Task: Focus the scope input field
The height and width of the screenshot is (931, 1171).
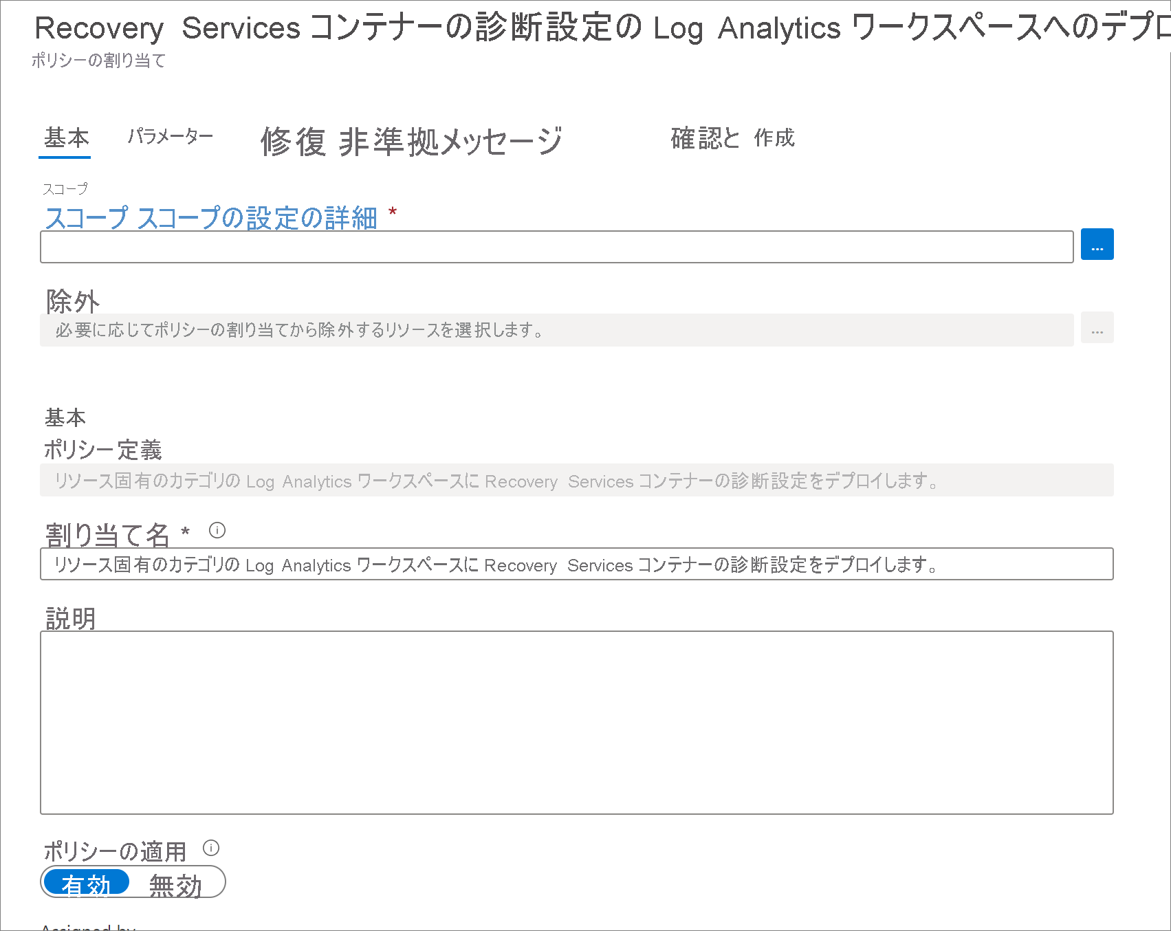Action: pyautogui.click(x=556, y=247)
